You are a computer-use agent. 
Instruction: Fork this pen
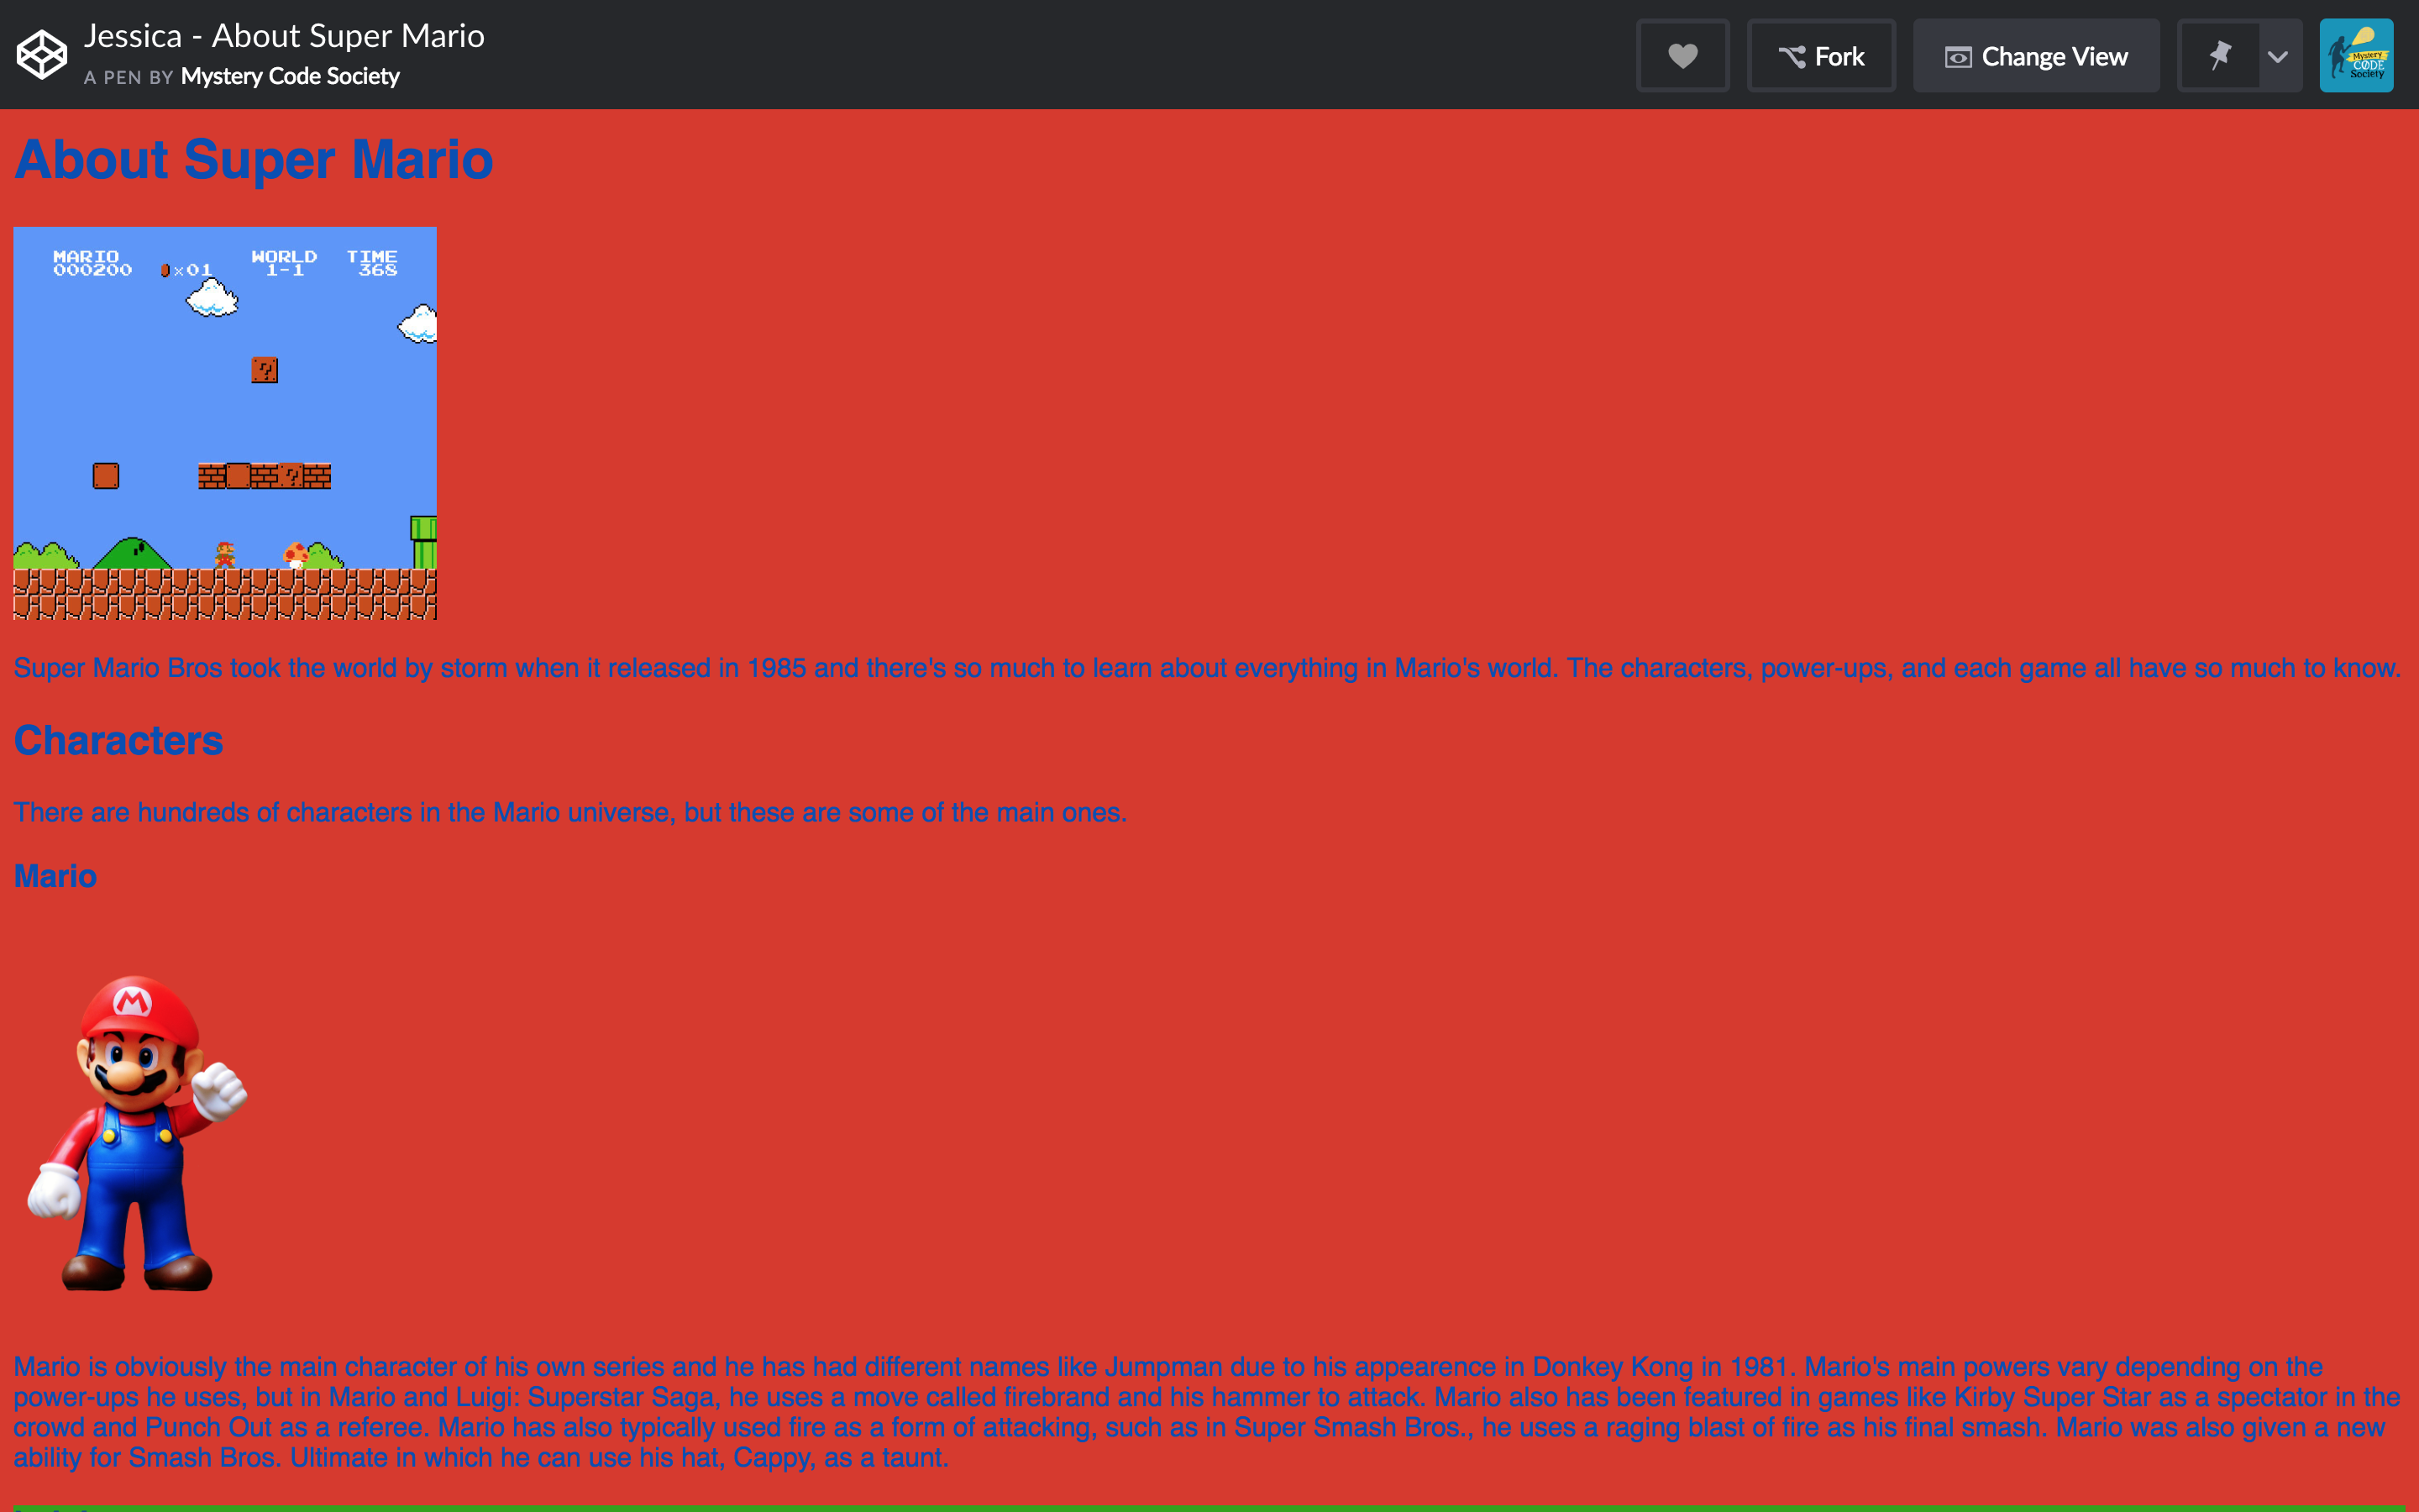1821,56
